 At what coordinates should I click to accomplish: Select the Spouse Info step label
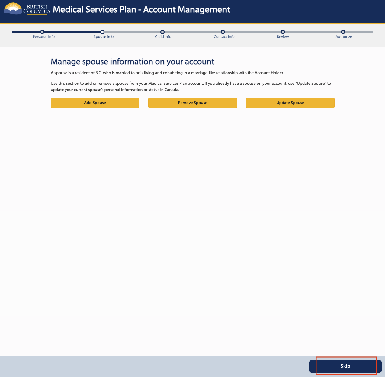[x=104, y=37]
